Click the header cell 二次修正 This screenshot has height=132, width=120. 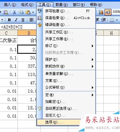click(9, 40)
